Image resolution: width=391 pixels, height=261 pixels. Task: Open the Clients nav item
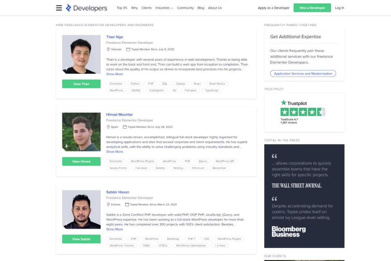(x=147, y=8)
